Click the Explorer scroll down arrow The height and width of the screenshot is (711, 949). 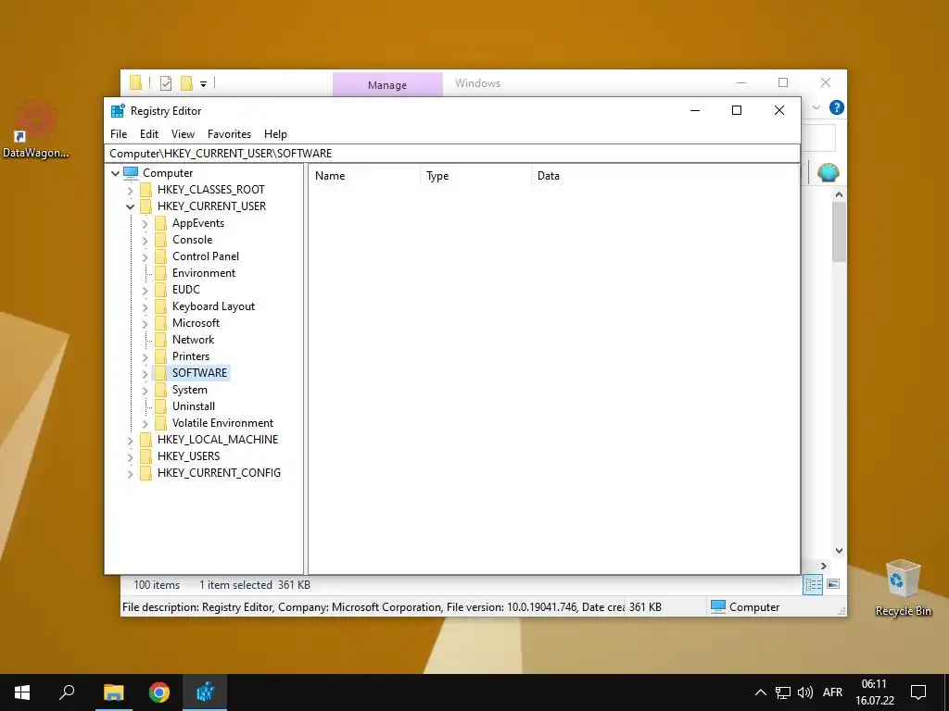[839, 551]
